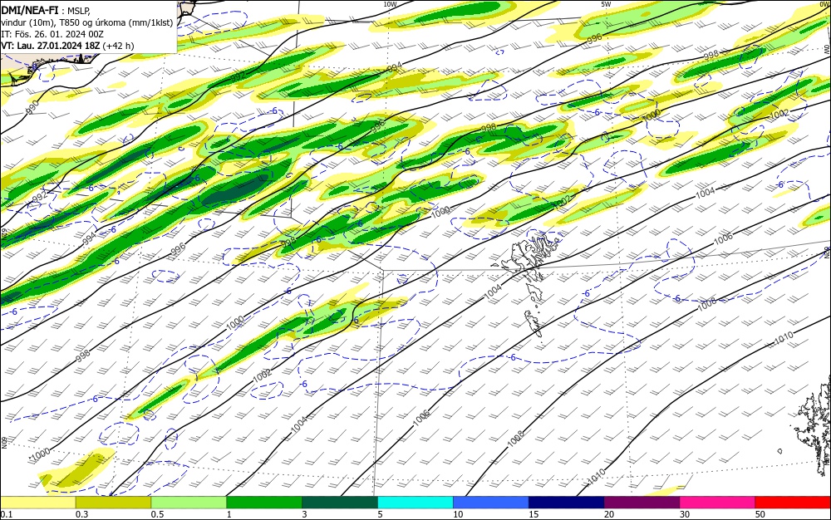Click the '0.1' legend scale value
Image resolution: width=831 pixels, height=520 pixels.
pos(6,514)
